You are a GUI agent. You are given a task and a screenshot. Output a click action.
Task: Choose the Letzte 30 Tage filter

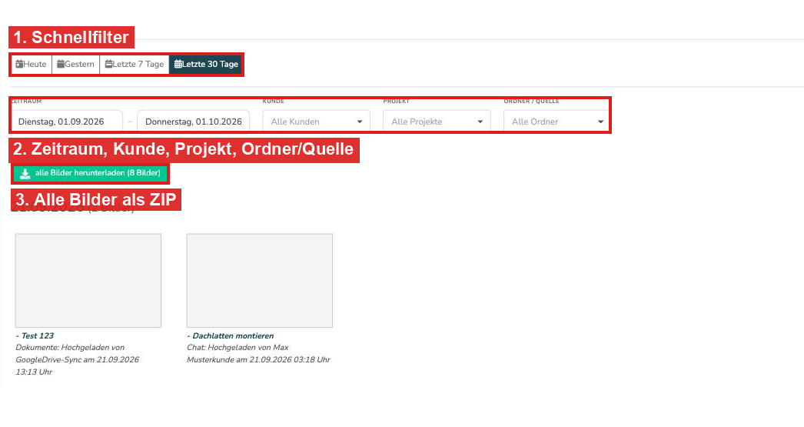coord(206,64)
